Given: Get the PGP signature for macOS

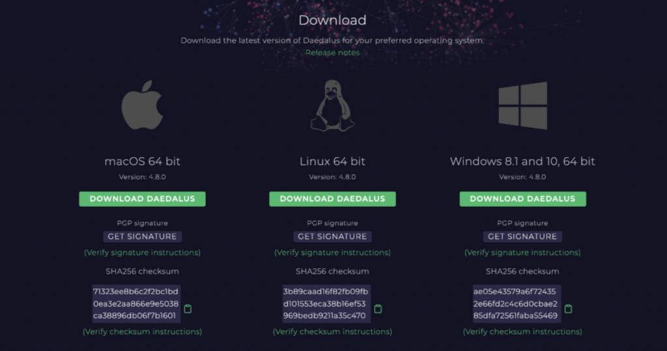Looking at the screenshot, I should (142, 236).
